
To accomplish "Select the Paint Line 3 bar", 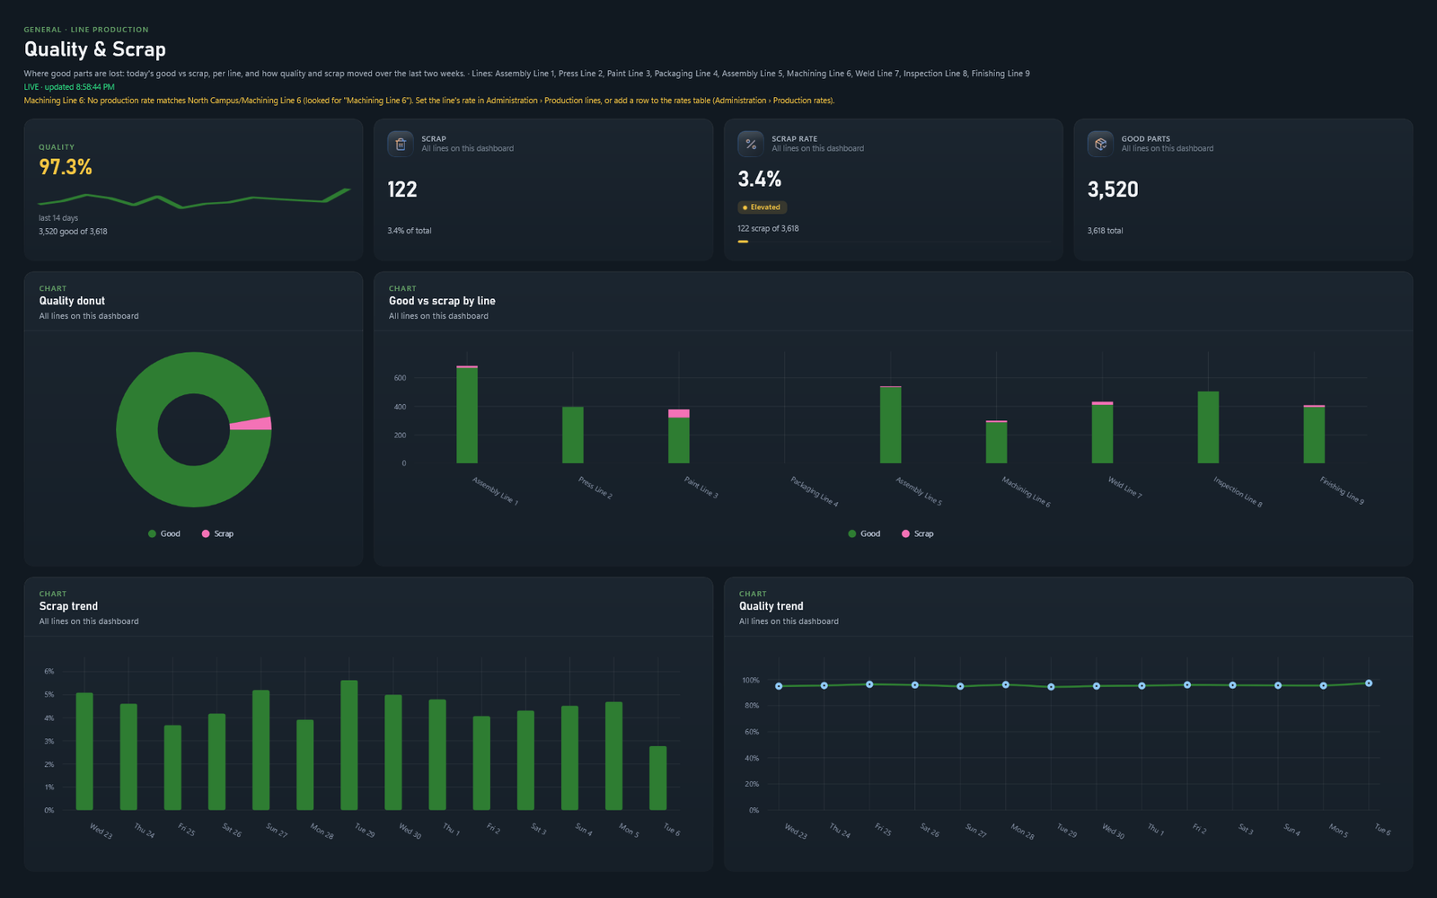I will (x=679, y=436).
